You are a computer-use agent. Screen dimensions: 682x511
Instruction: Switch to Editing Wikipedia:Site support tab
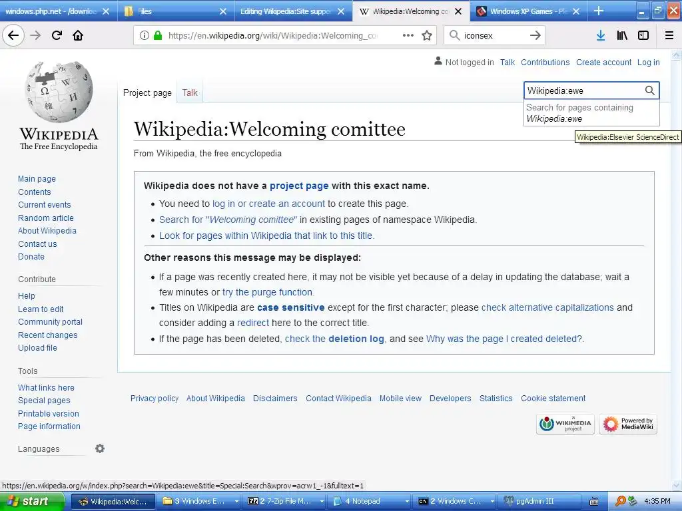point(285,11)
